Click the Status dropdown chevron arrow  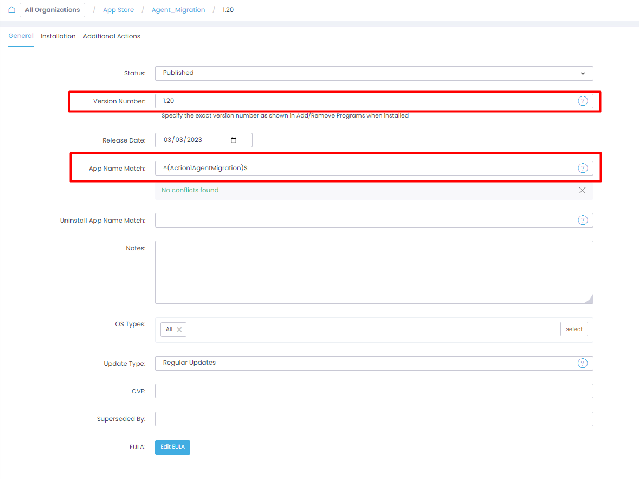pos(582,74)
